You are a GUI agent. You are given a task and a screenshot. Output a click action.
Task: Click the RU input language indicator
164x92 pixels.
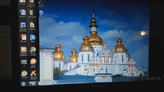pyautogui.click(x=142, y=78)
